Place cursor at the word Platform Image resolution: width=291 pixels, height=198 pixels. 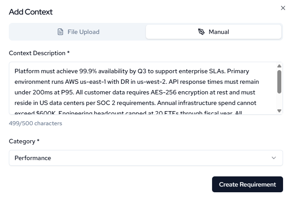26,71
